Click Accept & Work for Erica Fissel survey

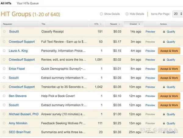click(x=169, y=69)
